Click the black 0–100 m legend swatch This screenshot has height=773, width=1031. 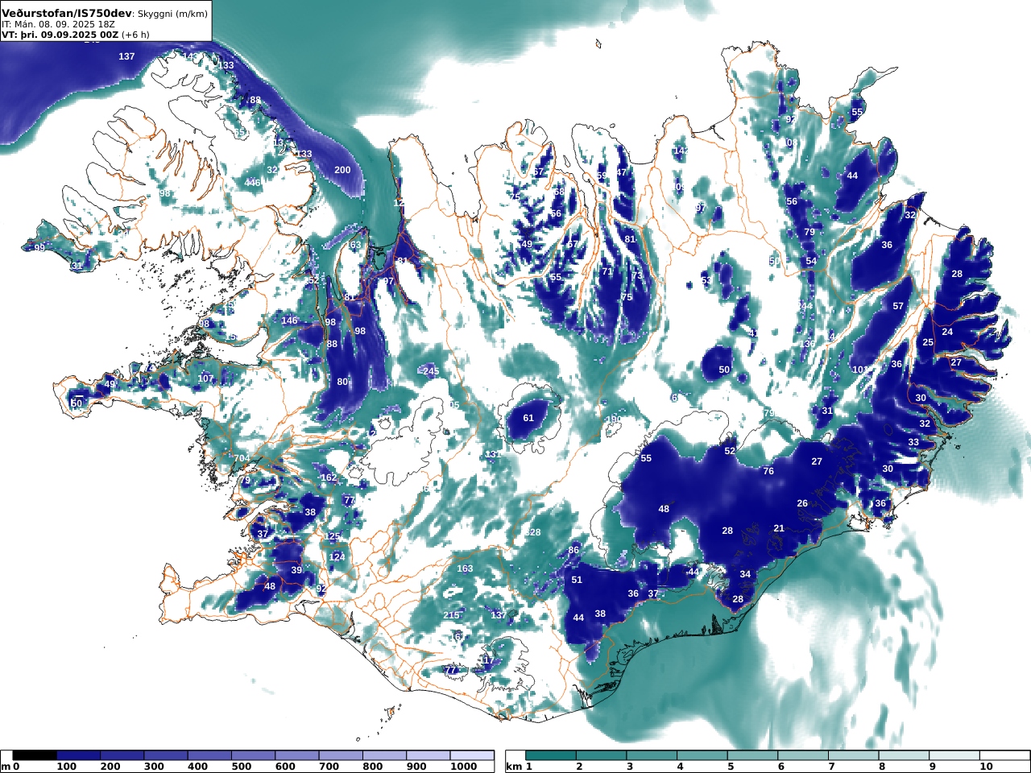point(35,755)
